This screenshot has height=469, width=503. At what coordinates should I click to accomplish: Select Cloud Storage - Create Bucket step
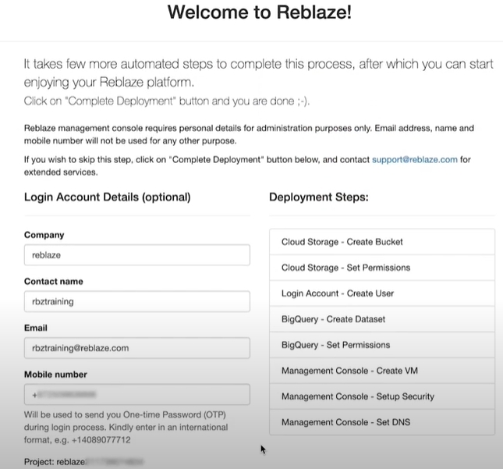382,242
